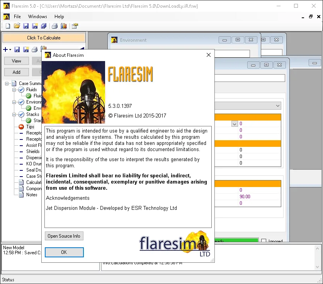323x284 pixels.
Task: Click the preferences icon at toolbar end
Action: click(75, 26)
